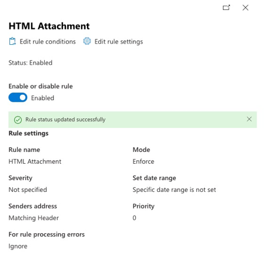
Task: Click the Not specified severity value
Action: pyautogui.click(x=28, y=190)
